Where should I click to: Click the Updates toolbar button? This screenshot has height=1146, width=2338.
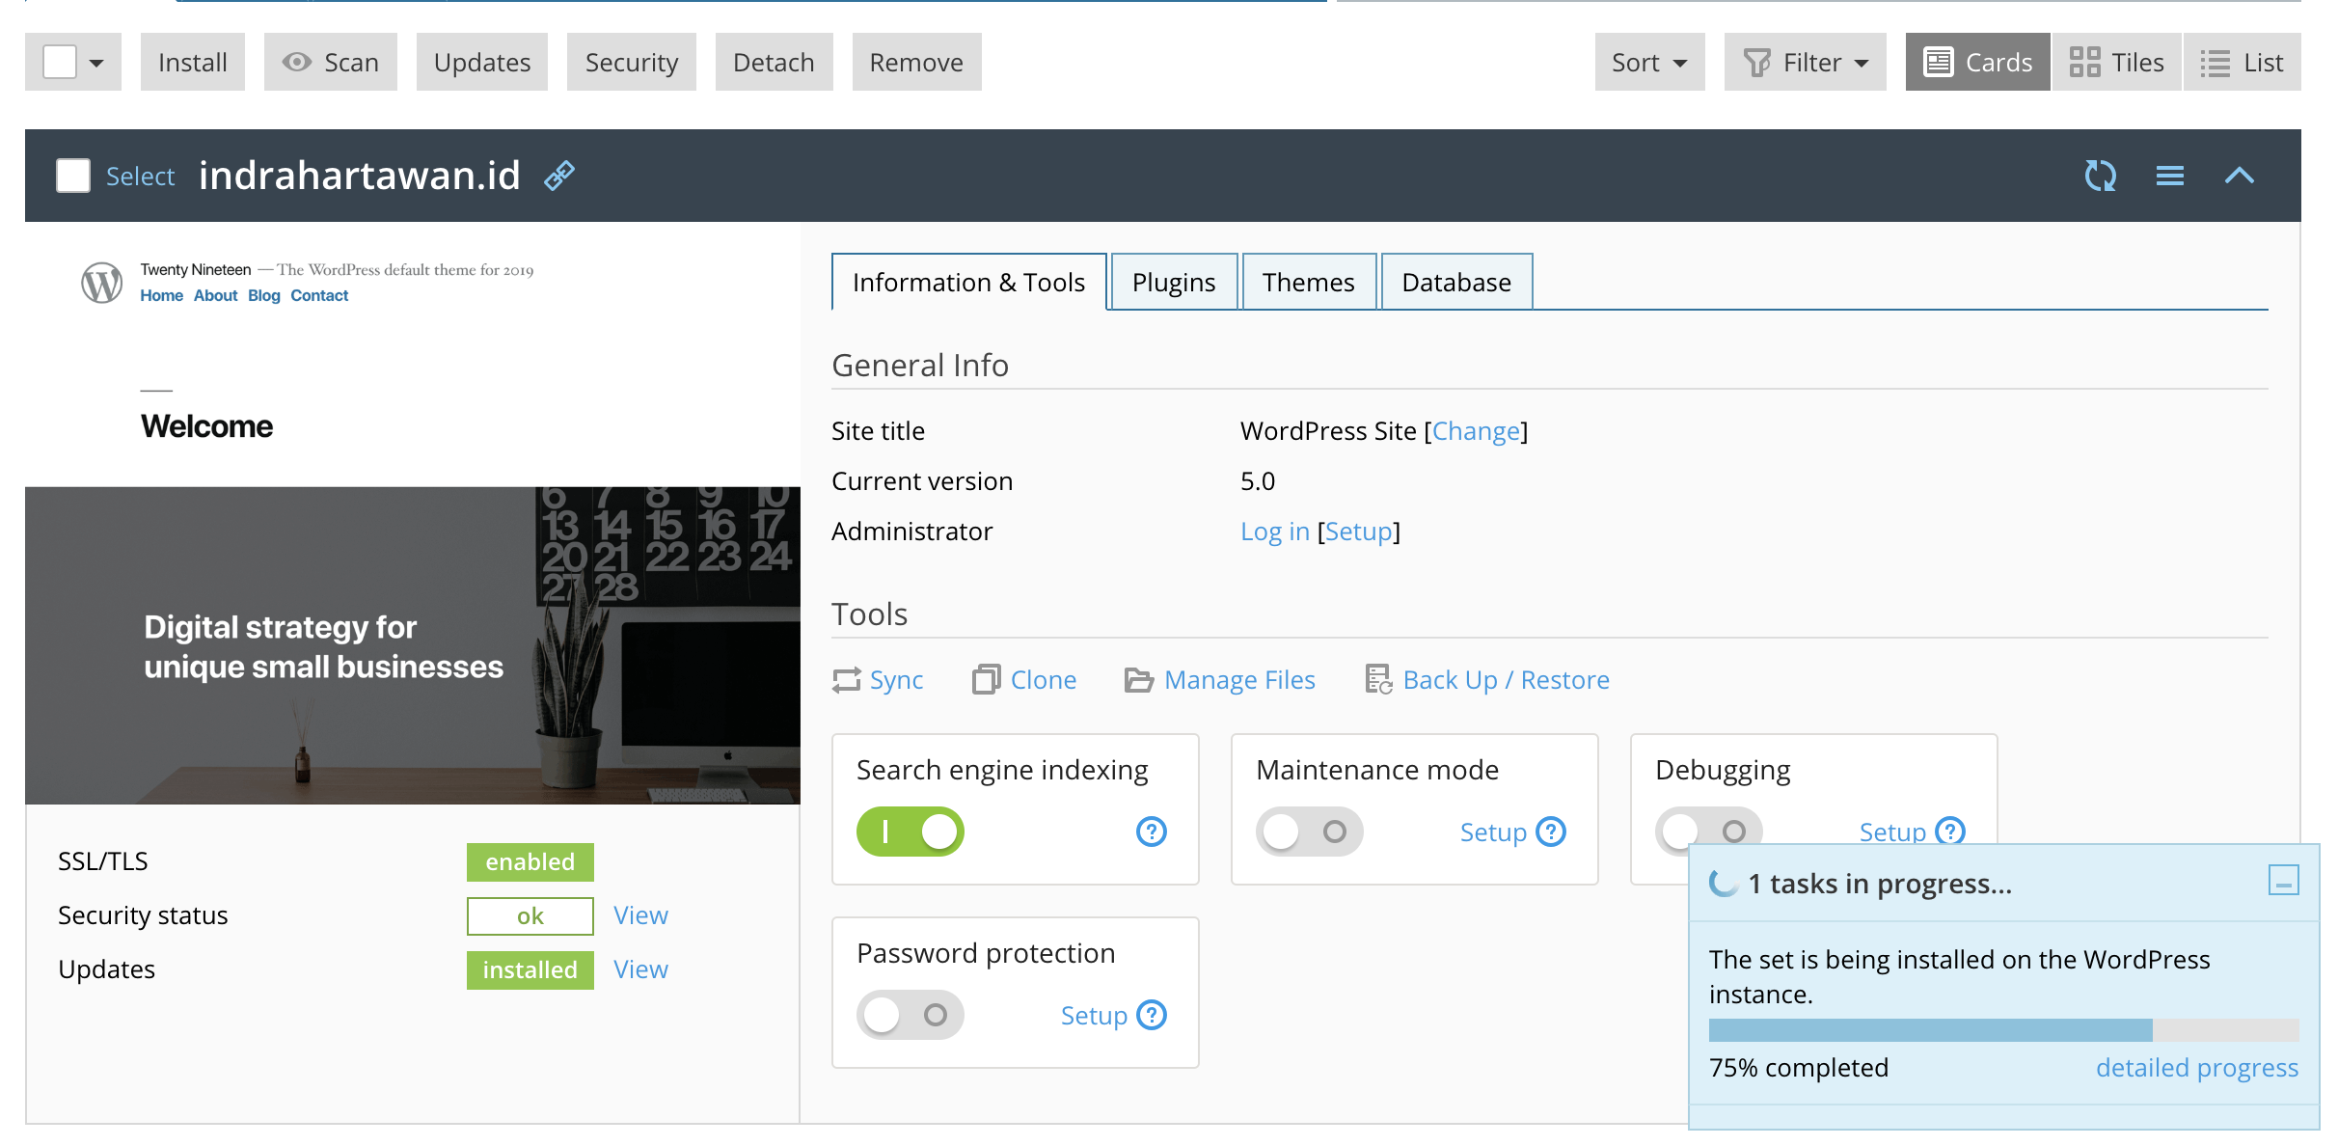[482, 63]
